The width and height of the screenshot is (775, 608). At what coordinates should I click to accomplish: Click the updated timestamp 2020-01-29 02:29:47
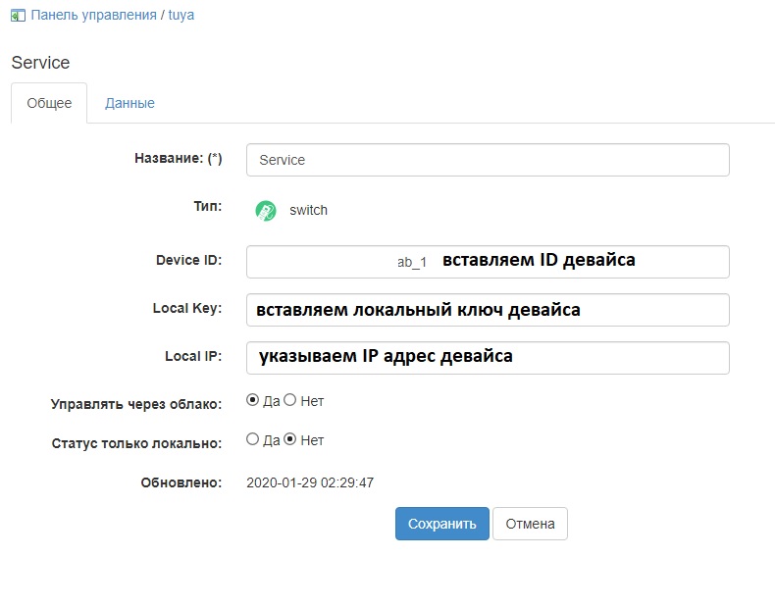click(310, 482)
